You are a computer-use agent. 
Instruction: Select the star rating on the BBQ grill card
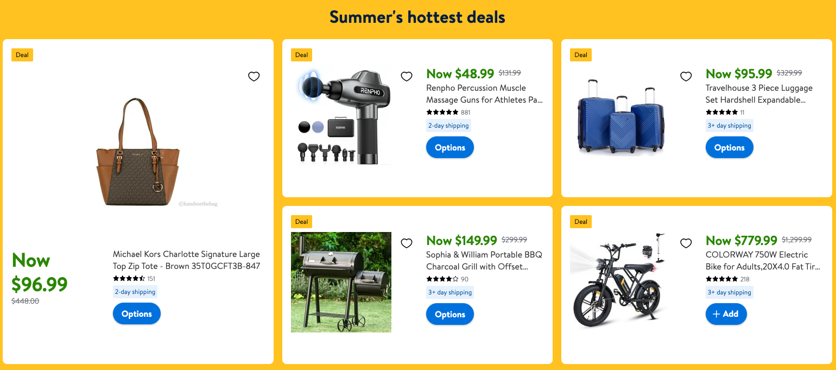click(441, 279)
